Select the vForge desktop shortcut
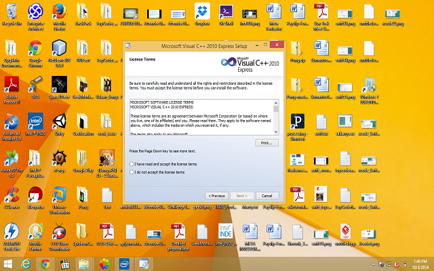 tap(59, 161)
